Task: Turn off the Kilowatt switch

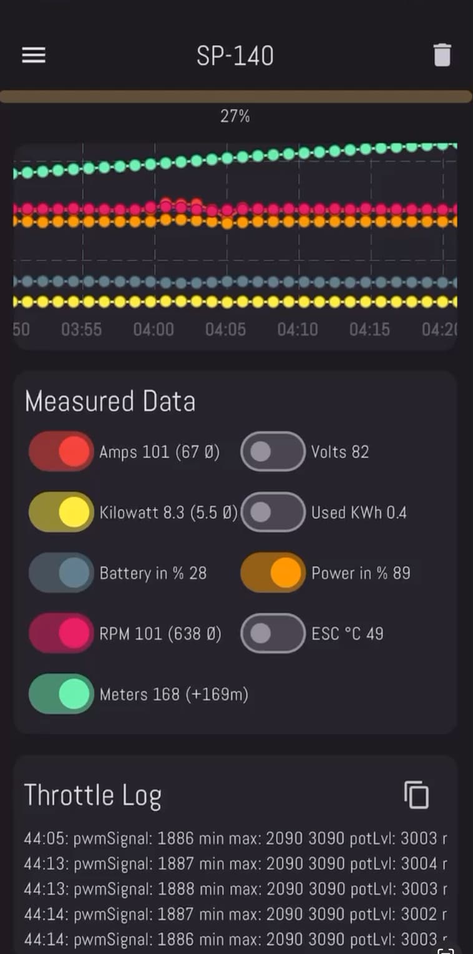Action: tap(61, 512)
